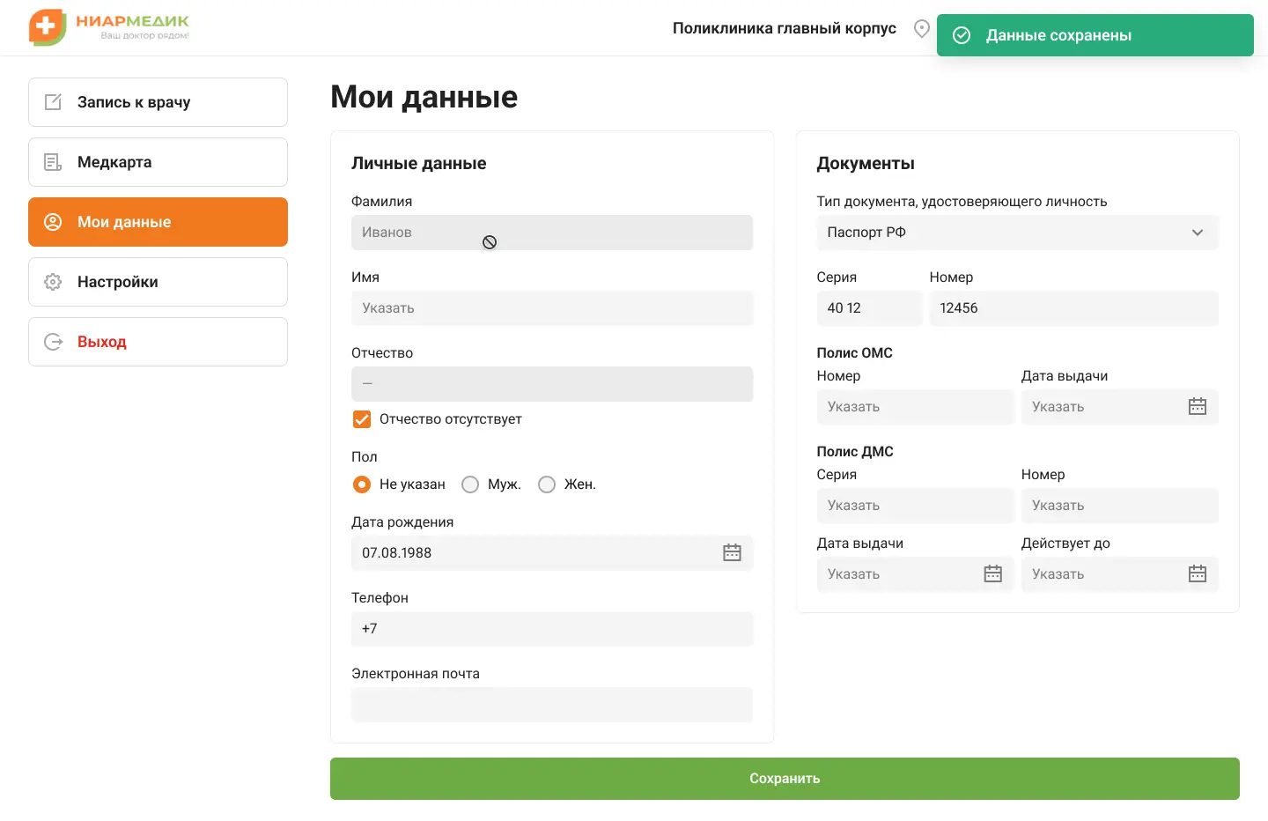Open the birth date calendar picker
Viewport: 1268px width, 821px height.
tap(732, 552)
